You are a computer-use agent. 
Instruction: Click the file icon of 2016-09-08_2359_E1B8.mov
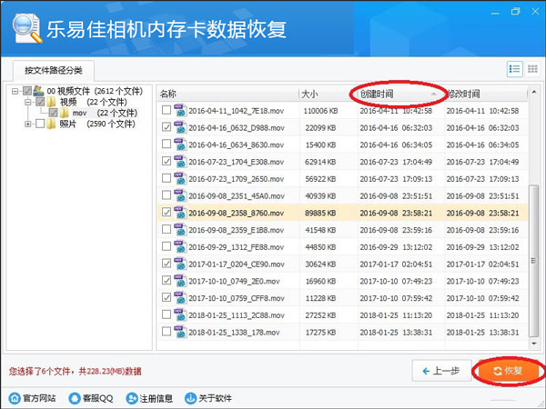[x=180, y=230]
